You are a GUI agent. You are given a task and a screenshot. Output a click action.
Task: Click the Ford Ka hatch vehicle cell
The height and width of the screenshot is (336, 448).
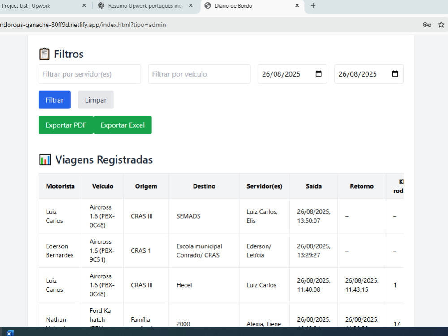tap(103, 315)
